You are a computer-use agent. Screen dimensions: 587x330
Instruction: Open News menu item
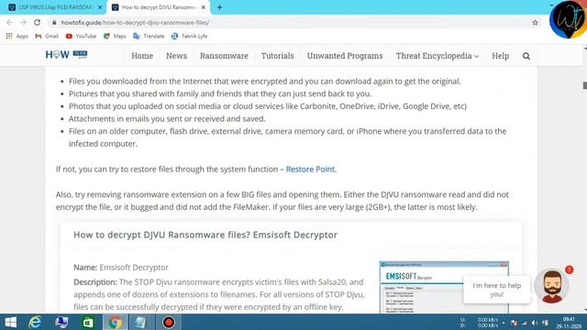click(x=176, y=56)
